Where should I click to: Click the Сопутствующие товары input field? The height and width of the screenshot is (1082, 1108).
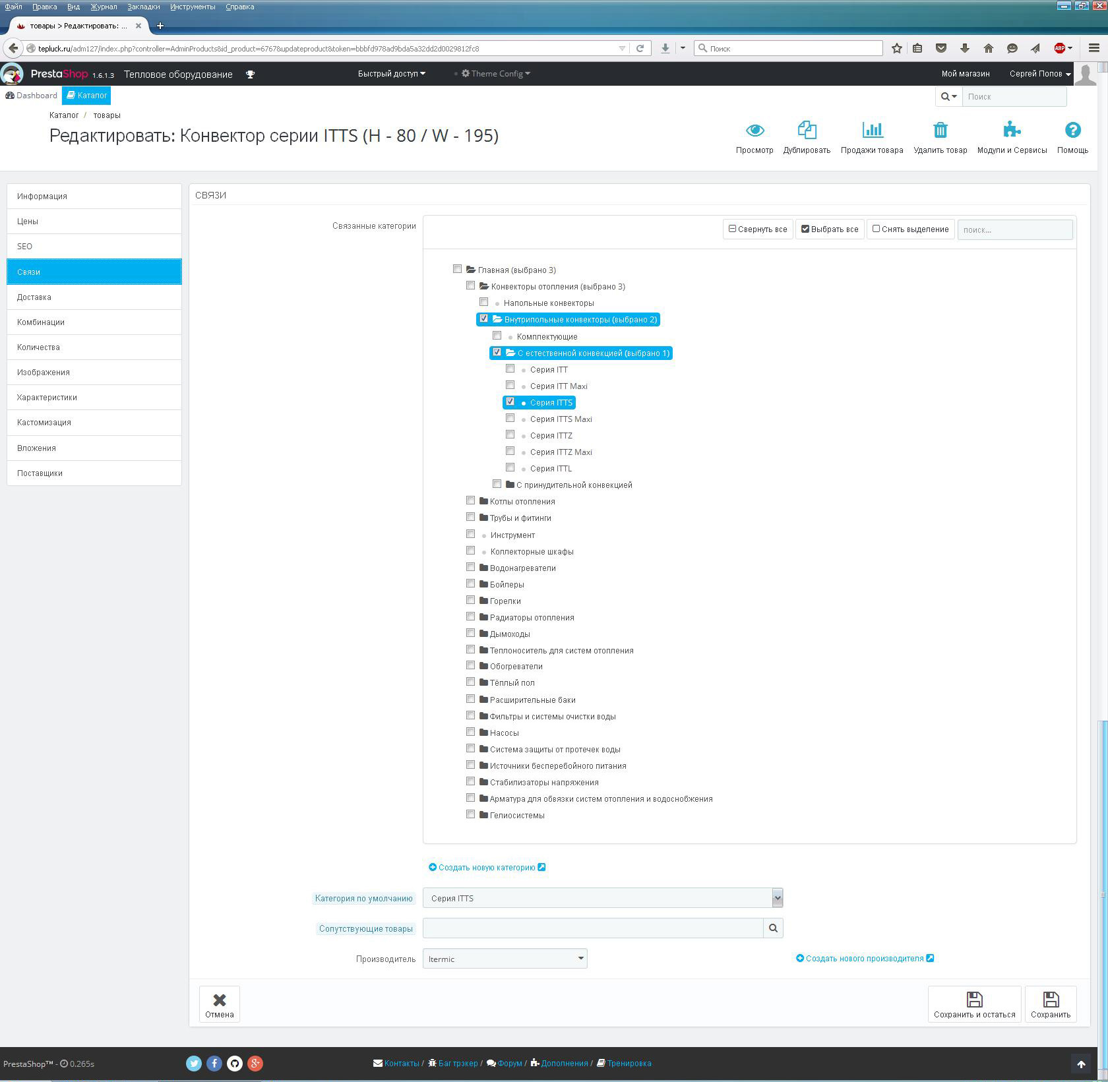593,928
